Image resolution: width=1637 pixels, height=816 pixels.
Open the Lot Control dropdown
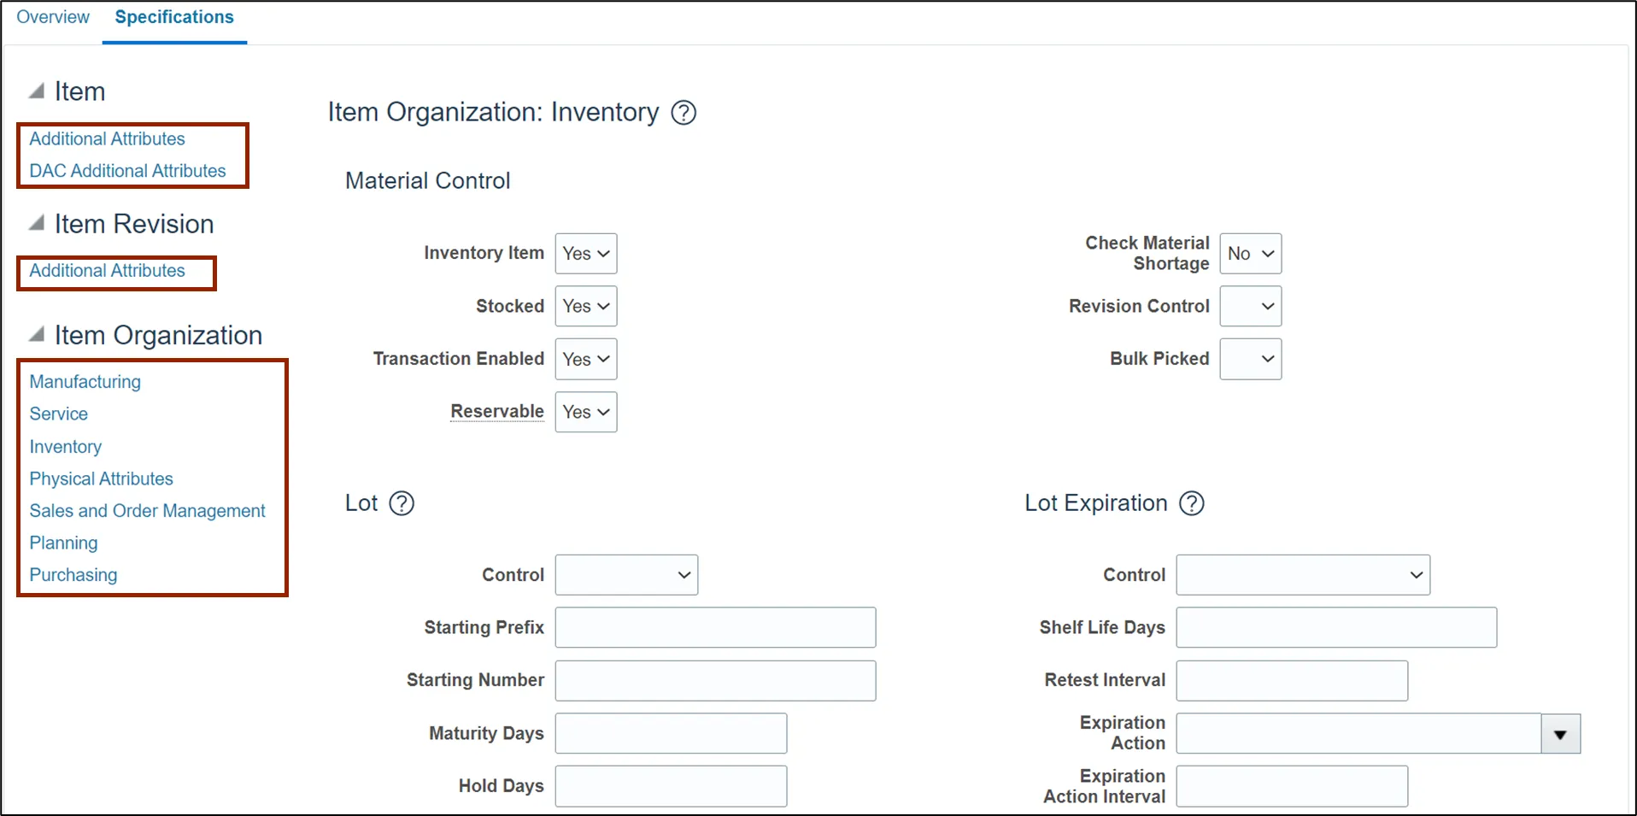pos(626,575)
